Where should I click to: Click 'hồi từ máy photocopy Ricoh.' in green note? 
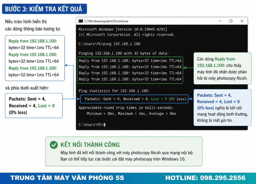click(x=222, y=78)
